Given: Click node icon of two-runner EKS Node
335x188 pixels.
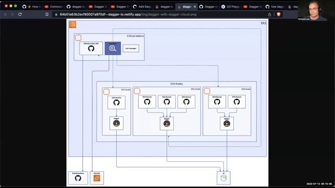Looking at the screenshot, I should coord(207,91).
